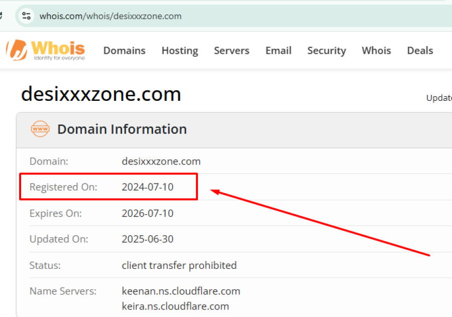The width and height of the screenshot is (452, 317).
Task: Select status client transfer prohibited
Action: [x=179, y=265]
